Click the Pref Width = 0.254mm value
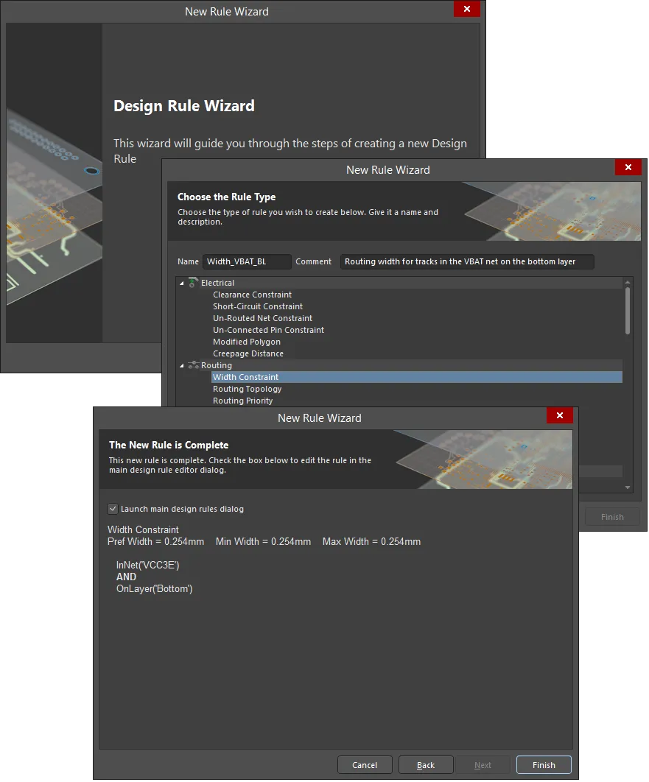This screenshot has height=782, width=649. (x=155, y=542)
